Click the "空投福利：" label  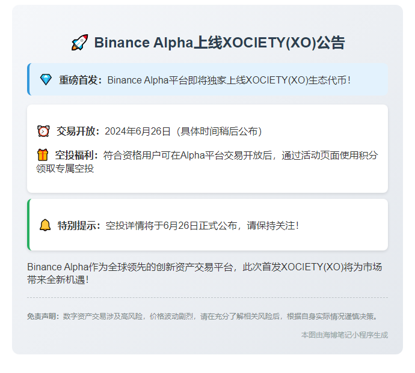pos(77,155)
